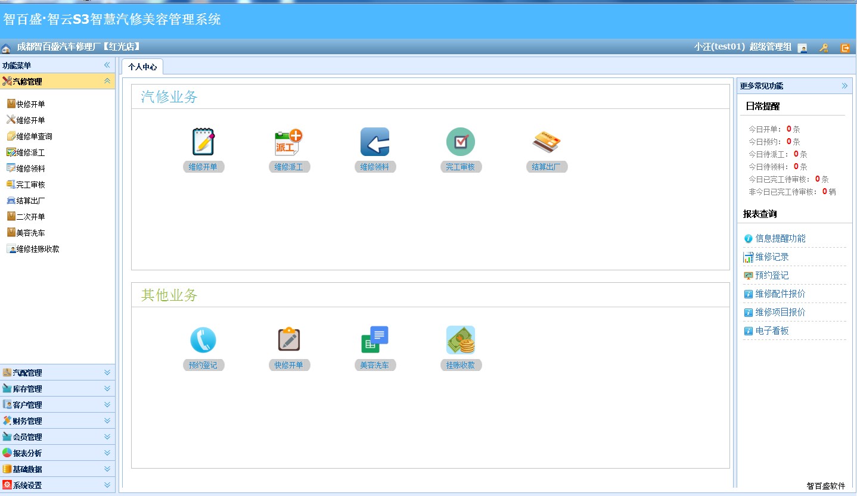The width and height of the screenshot is (857, 496).
Task: Select 维修单查询 in the sidebar menu
Action: [x=34, y=136]
